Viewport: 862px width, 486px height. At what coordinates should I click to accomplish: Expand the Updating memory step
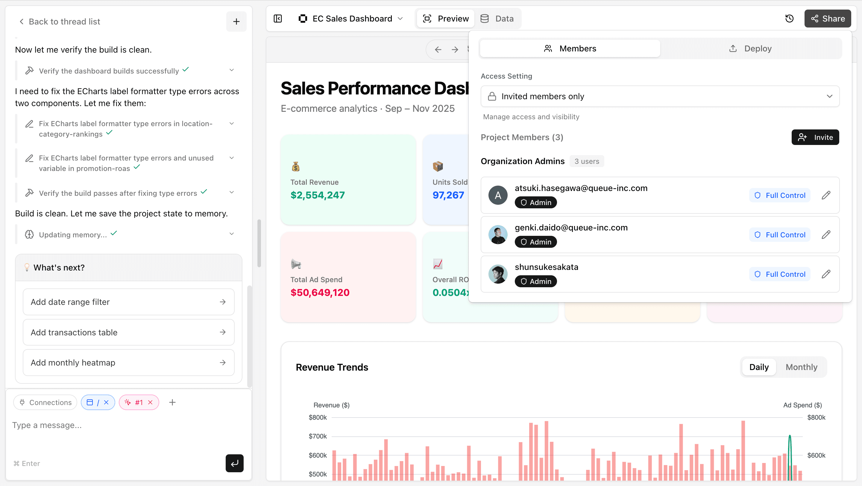pyautogui.click(x=232, y=234)
